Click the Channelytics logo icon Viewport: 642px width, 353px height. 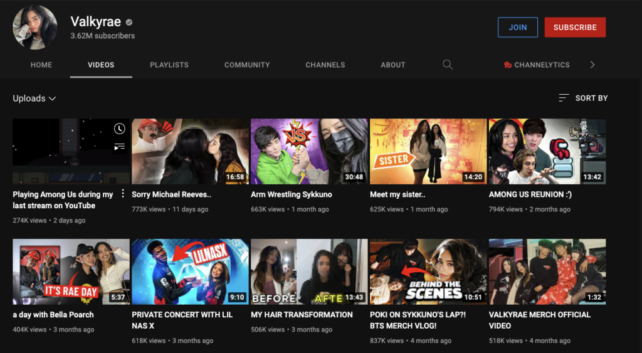tap(508, 65)
